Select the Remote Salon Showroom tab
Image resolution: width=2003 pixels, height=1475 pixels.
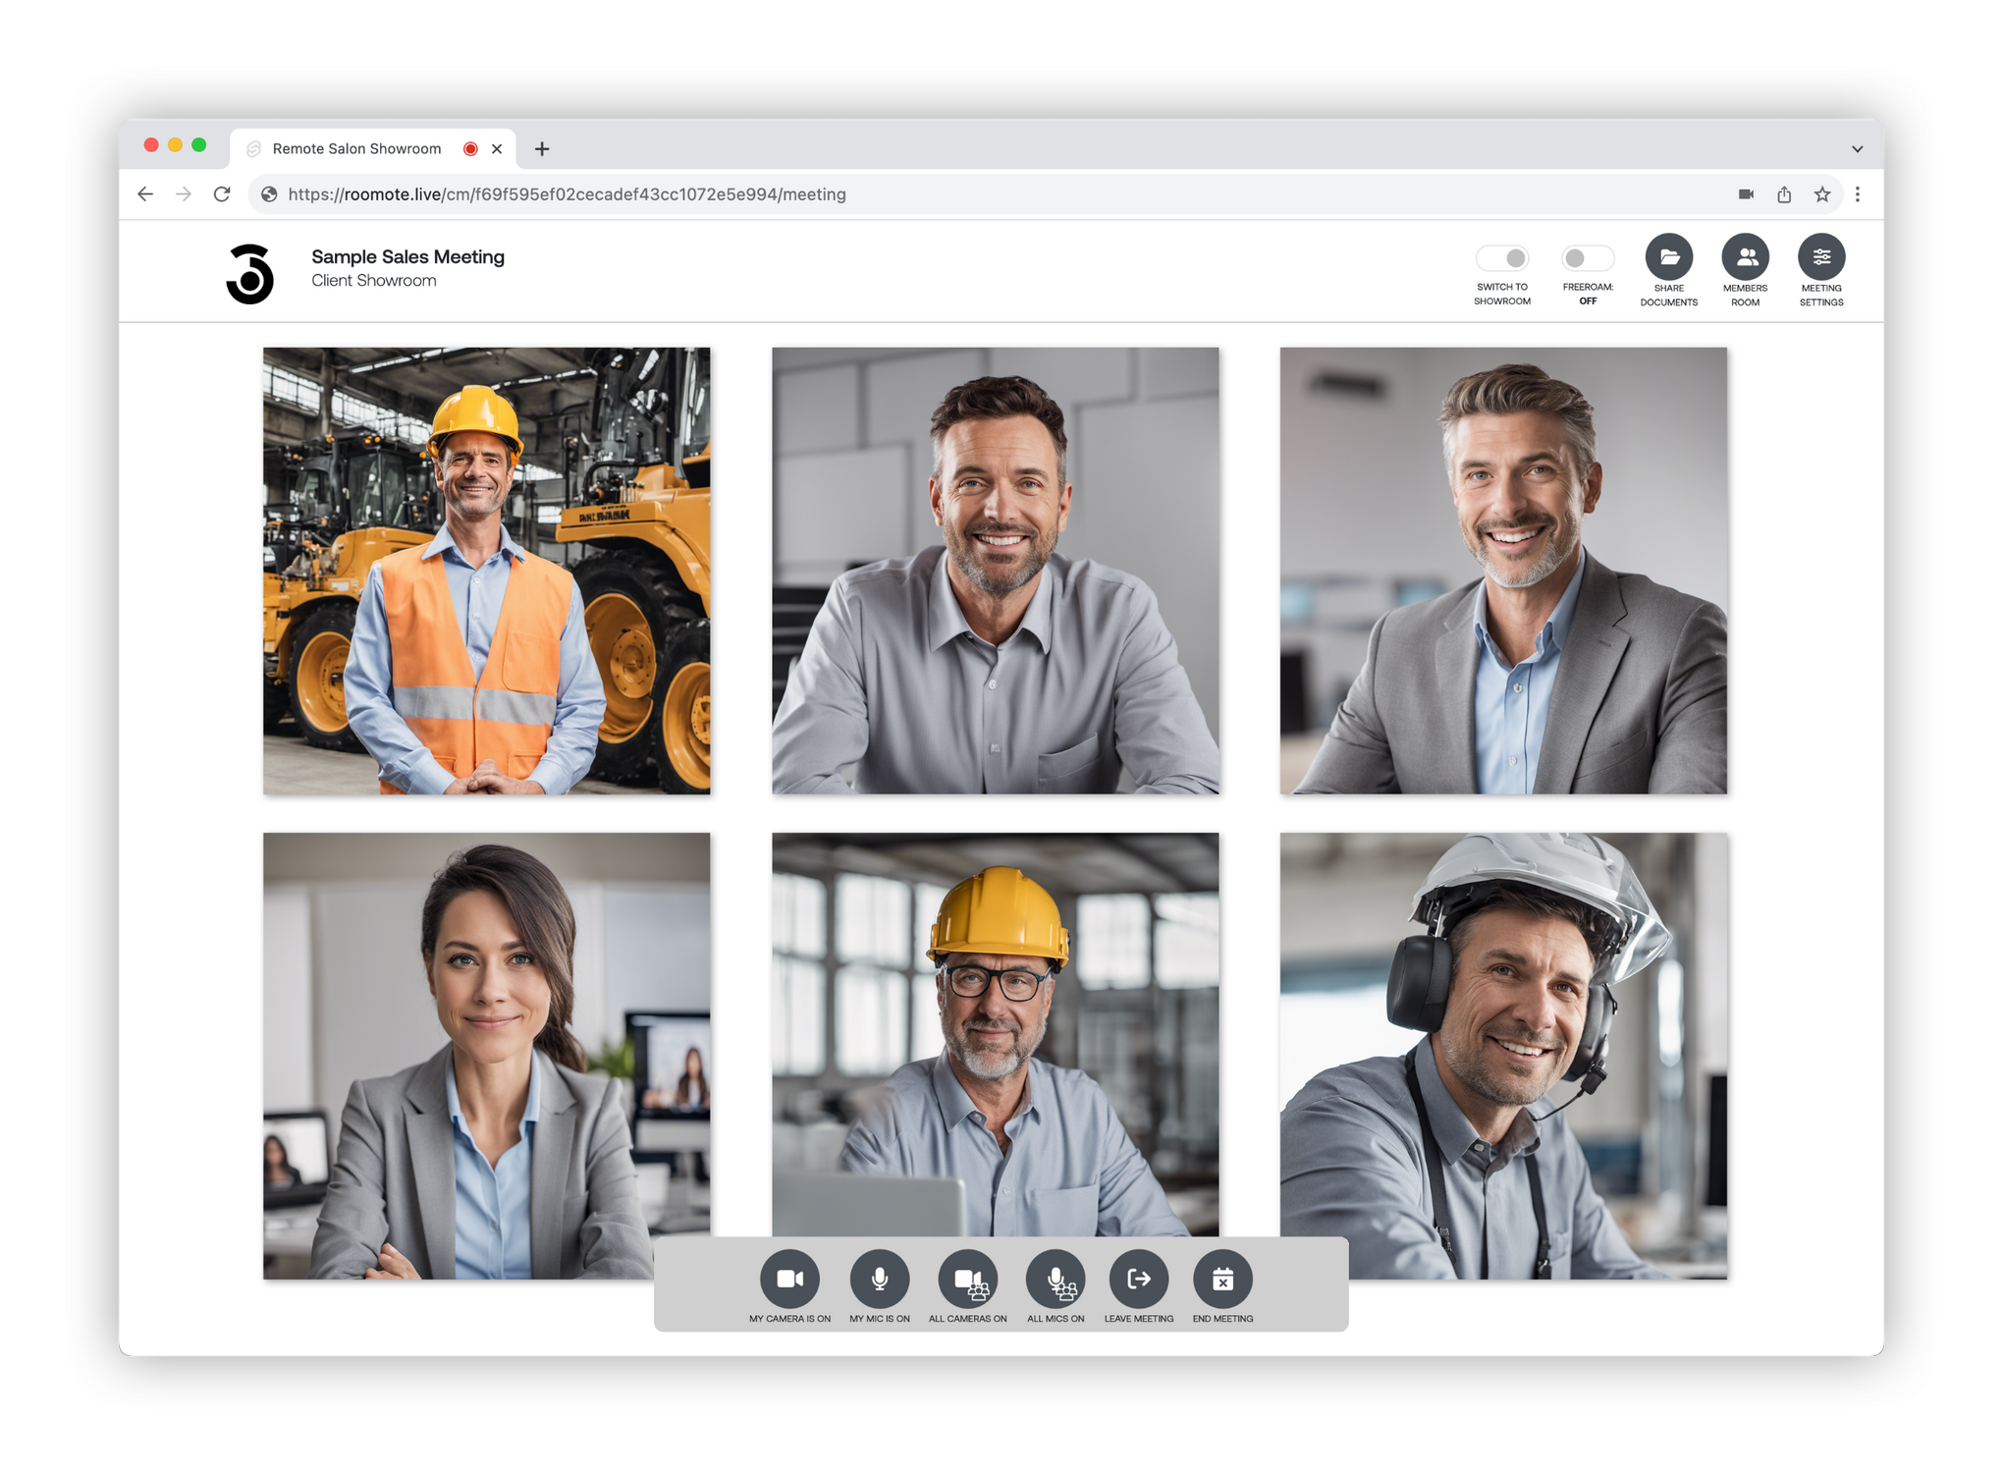point(356,147)
